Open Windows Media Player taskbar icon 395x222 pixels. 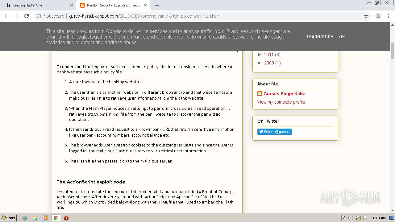[x=45, y=218]
